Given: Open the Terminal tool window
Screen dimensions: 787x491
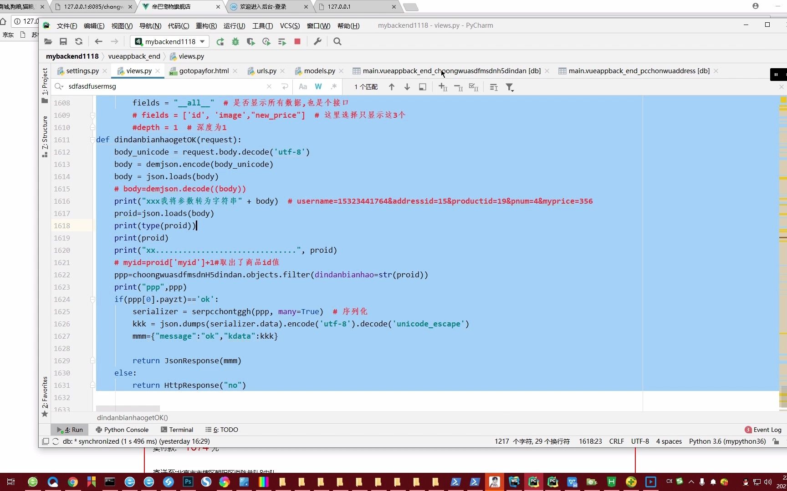Looking at the screenshot, I should [177, 430].
